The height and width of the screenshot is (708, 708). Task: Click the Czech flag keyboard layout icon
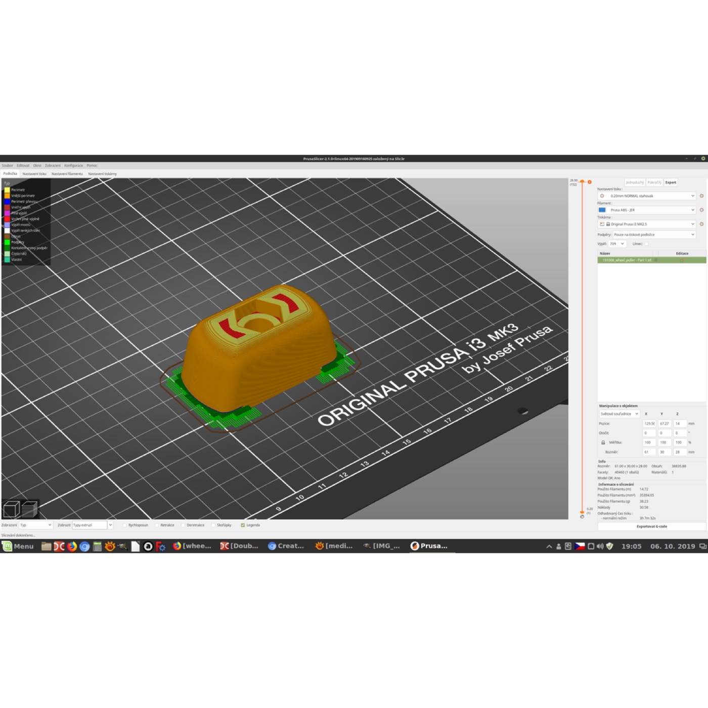(x=580, y=546)
